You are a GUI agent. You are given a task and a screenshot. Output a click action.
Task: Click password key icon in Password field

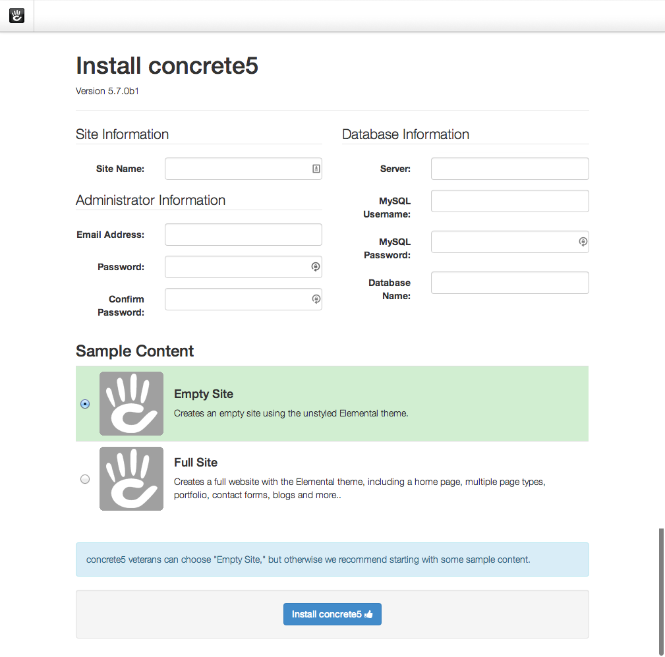tap(316, 267)
